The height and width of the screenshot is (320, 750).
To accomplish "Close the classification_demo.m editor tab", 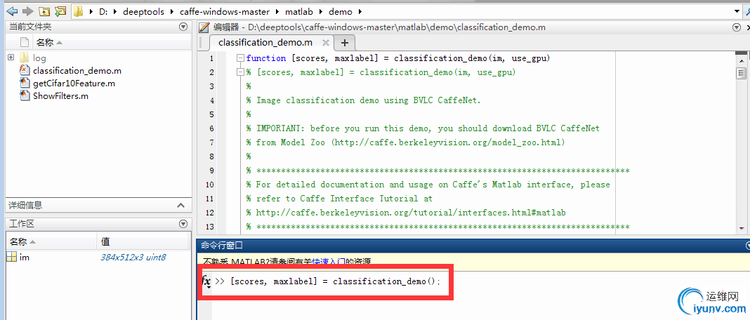I will [326, 43].
